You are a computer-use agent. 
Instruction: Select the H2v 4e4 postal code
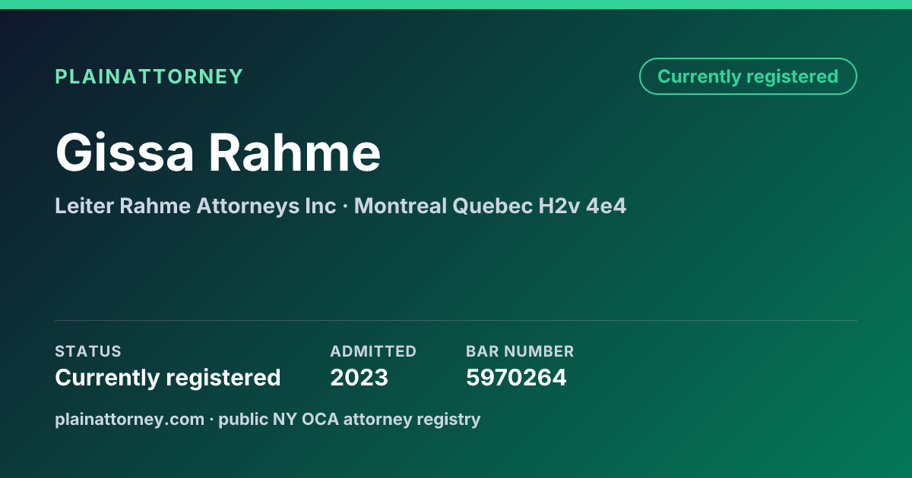pos(583,206)
